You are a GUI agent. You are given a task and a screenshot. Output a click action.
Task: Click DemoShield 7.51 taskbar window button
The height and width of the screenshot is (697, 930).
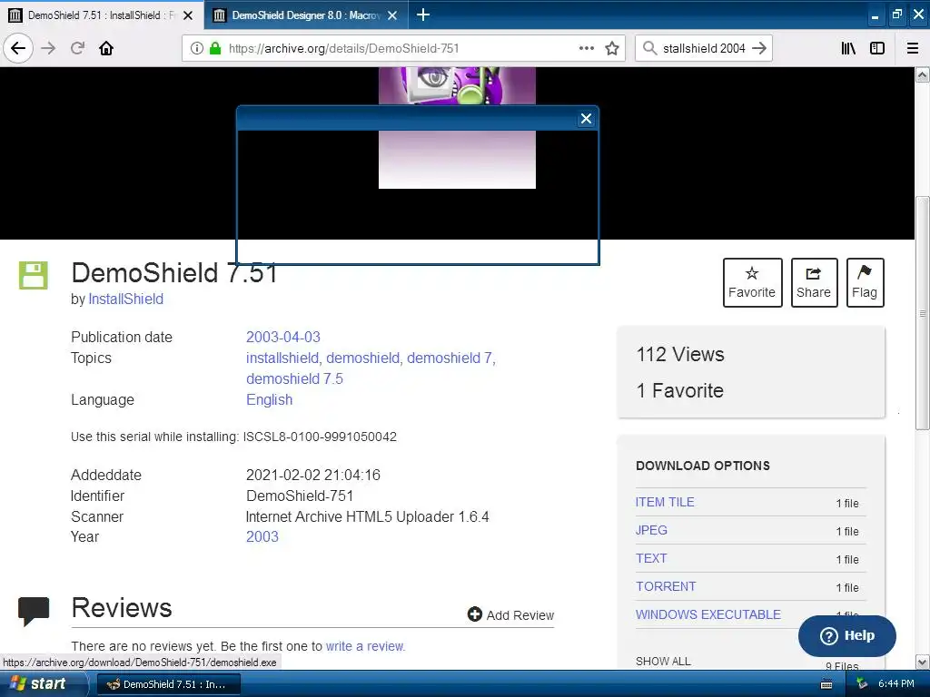pyautogui.click(x=168, y=684)
